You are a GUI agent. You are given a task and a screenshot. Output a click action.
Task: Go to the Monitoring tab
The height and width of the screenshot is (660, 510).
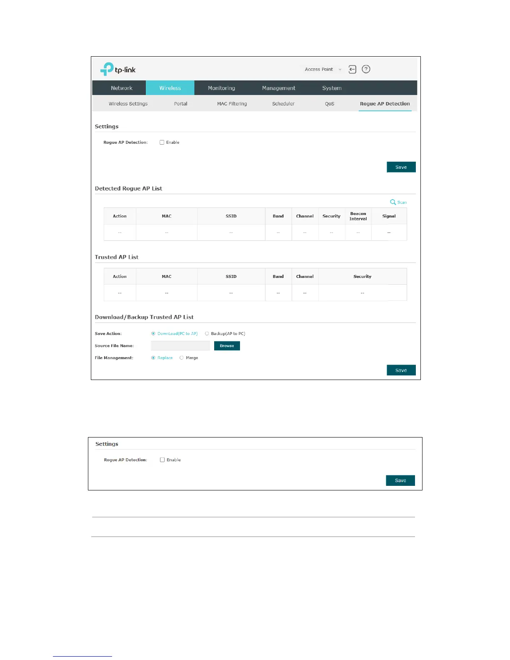point(221,88)
